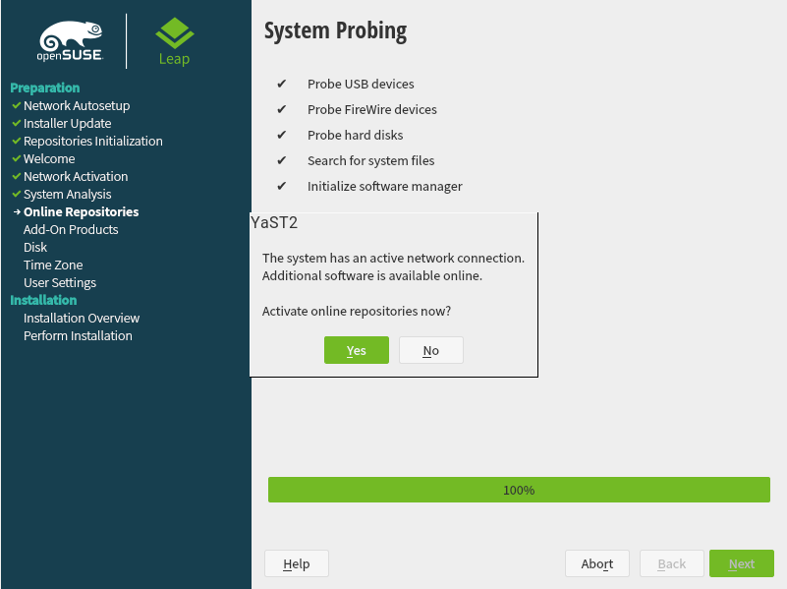
Task: Click the Installation section heading
Action: point(43,300)
